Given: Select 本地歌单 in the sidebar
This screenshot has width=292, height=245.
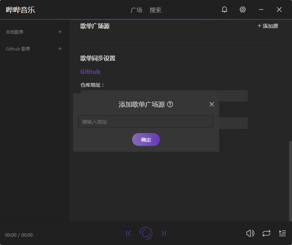Looking at the screenshot, I should (x=15, y=32).
